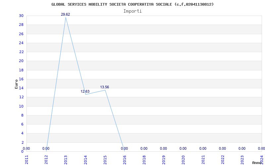Viewport: 265px width, 166px height.
Task: Click the 0.00 value above year 2023
Action: tap(242, 148)
